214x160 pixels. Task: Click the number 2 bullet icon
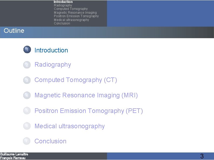pos(27,65)
